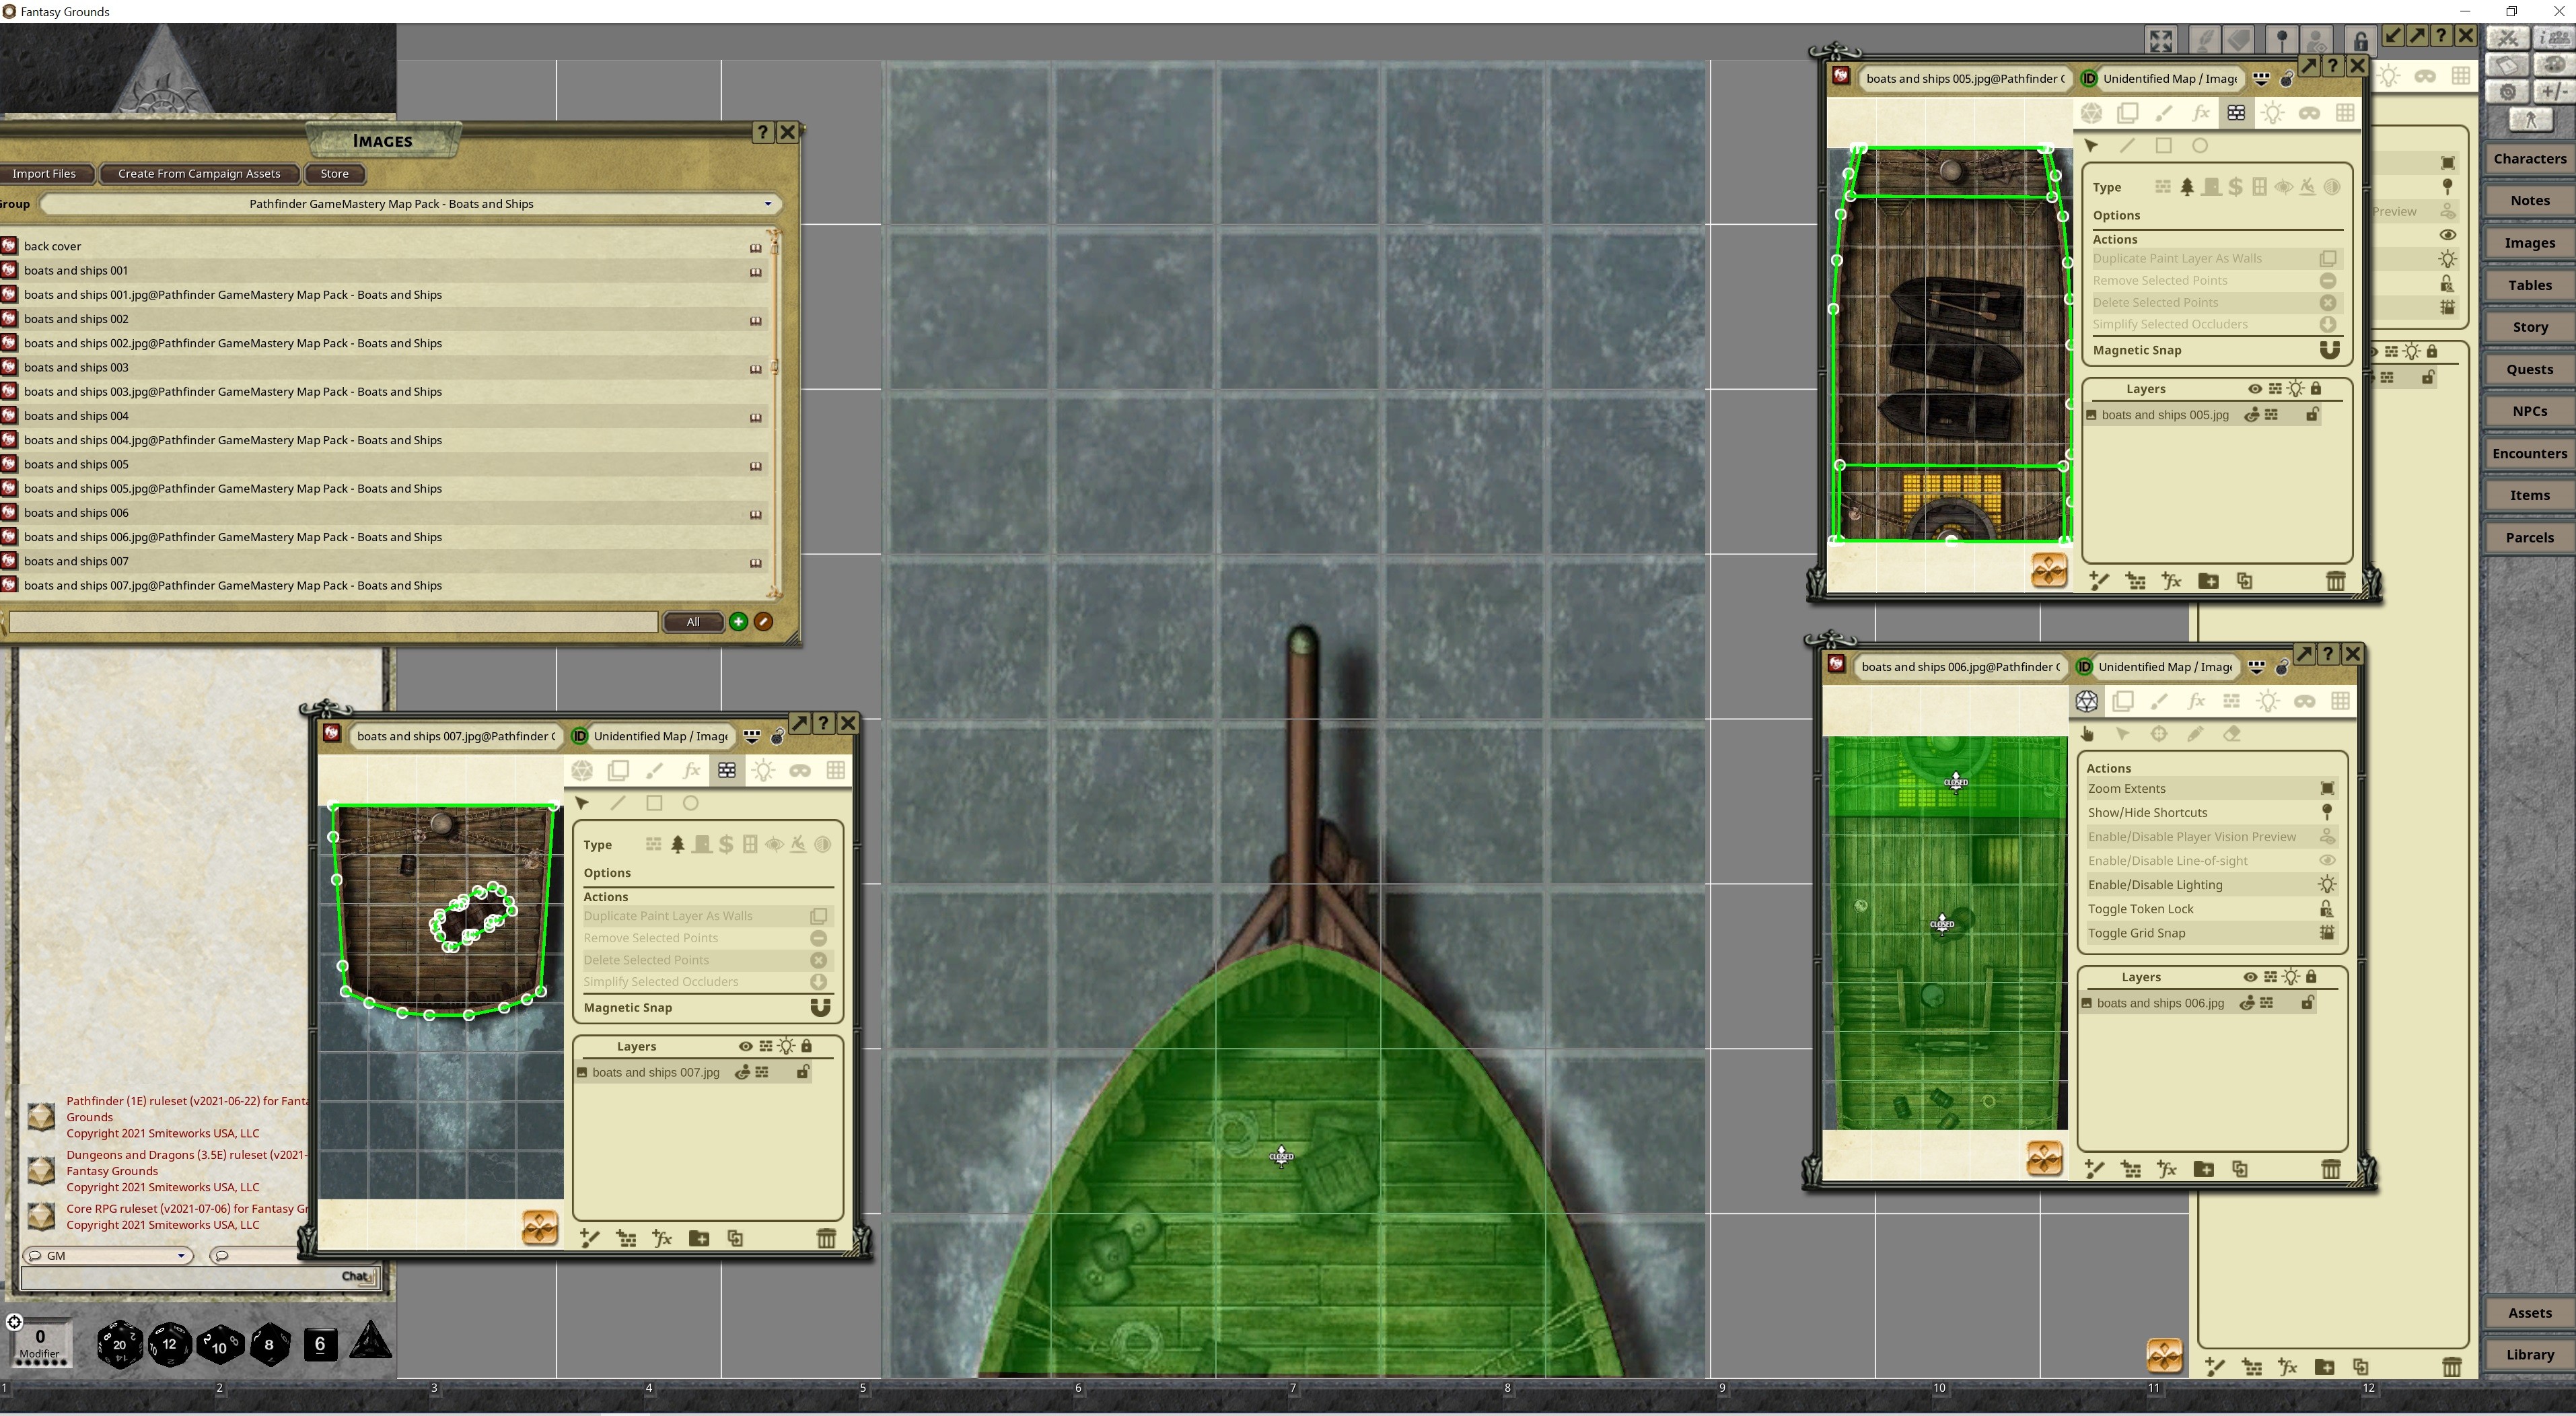Open the Store from the Images window
This screenshot has height=1416, width=2576.
(x=333, y=173)
